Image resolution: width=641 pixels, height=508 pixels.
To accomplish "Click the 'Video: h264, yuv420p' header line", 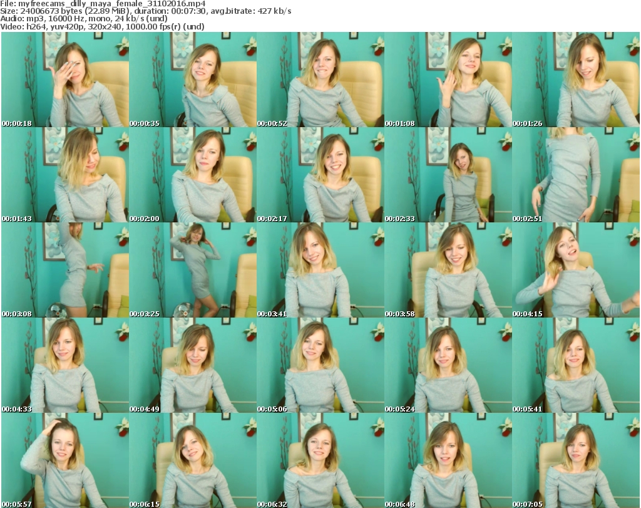I will (x=102, y=26).
